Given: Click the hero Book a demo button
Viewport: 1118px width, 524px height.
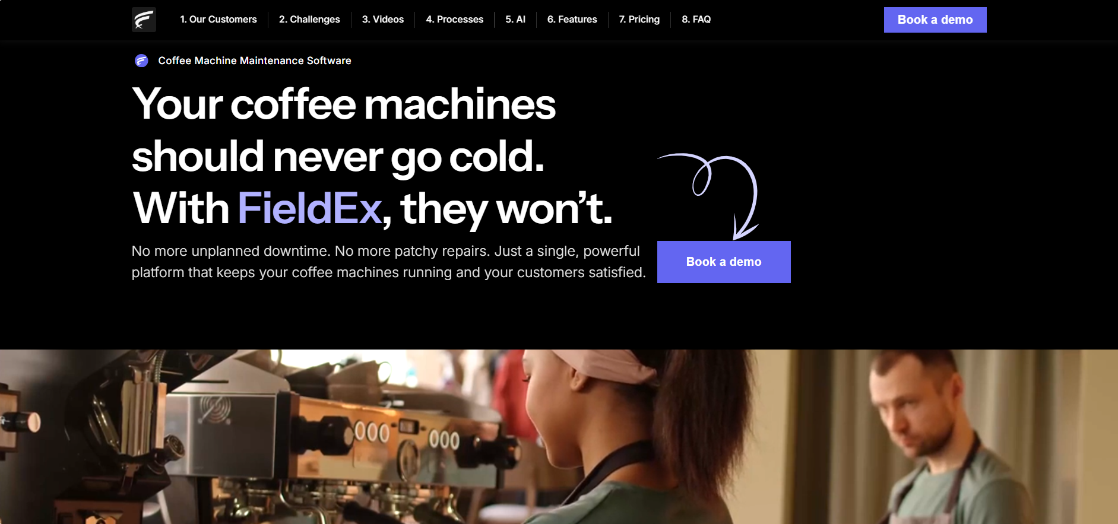Looking at the screenshot, I should [x=724, y=262].
